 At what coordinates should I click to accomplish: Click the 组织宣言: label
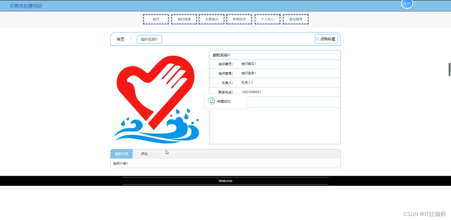point(225,73)
